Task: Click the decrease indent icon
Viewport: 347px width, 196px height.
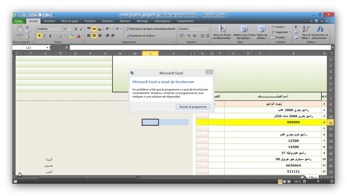Action: [107, 36]
